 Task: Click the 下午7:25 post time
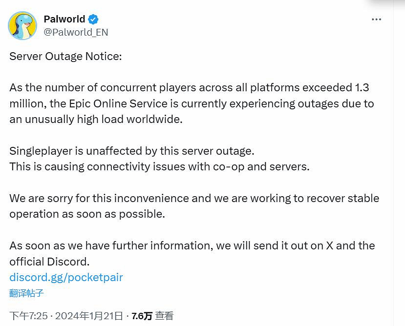click(x=28, y=316)
